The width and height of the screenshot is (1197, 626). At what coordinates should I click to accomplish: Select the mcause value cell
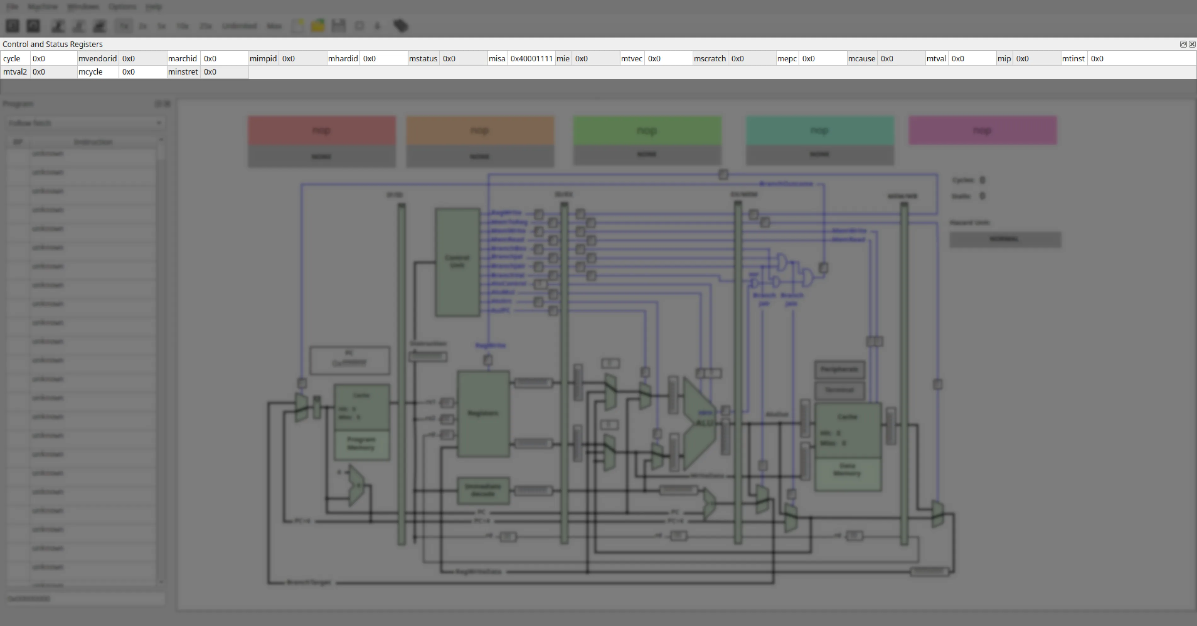(x=902, y=59)
